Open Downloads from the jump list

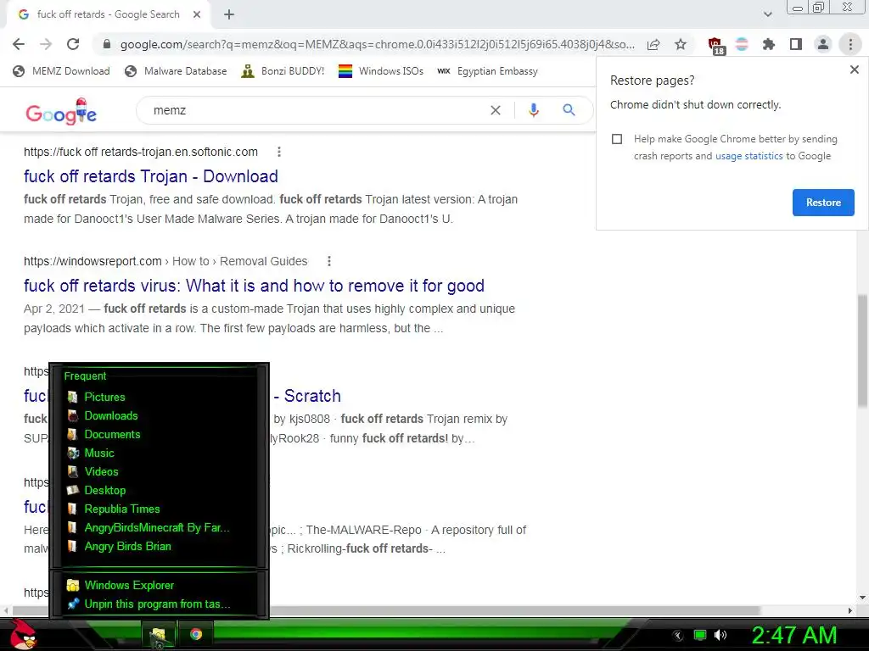pos(111,415)
